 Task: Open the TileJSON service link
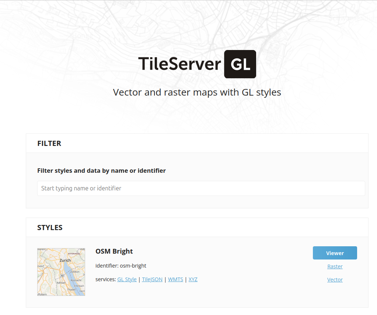(x=152, y=279)
